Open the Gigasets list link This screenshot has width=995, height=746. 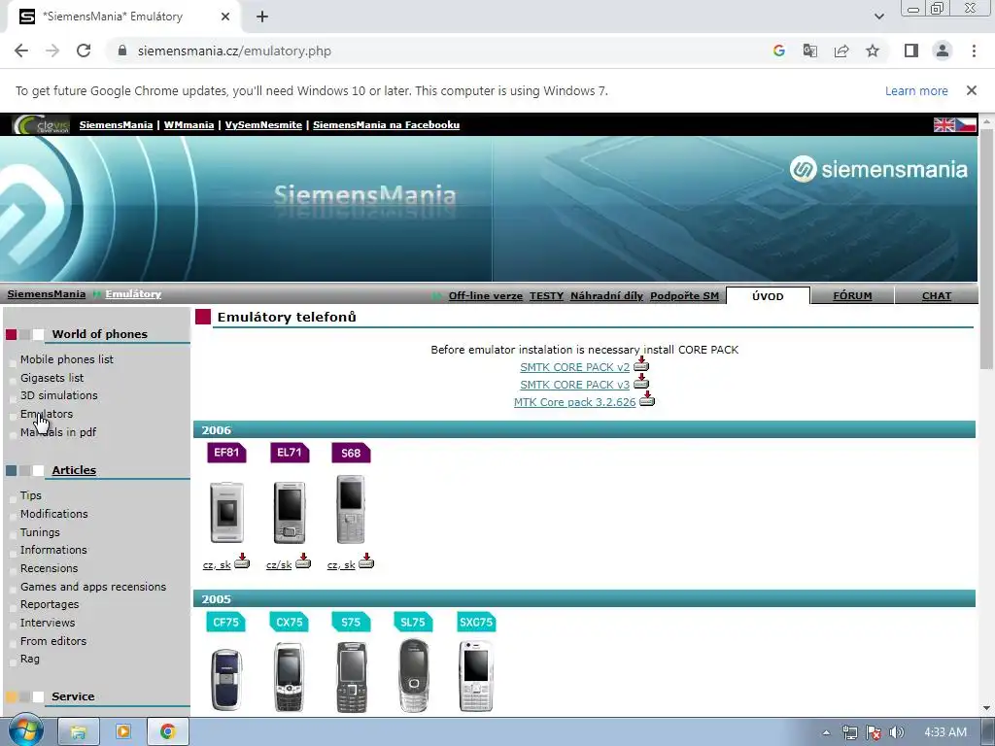52,378
